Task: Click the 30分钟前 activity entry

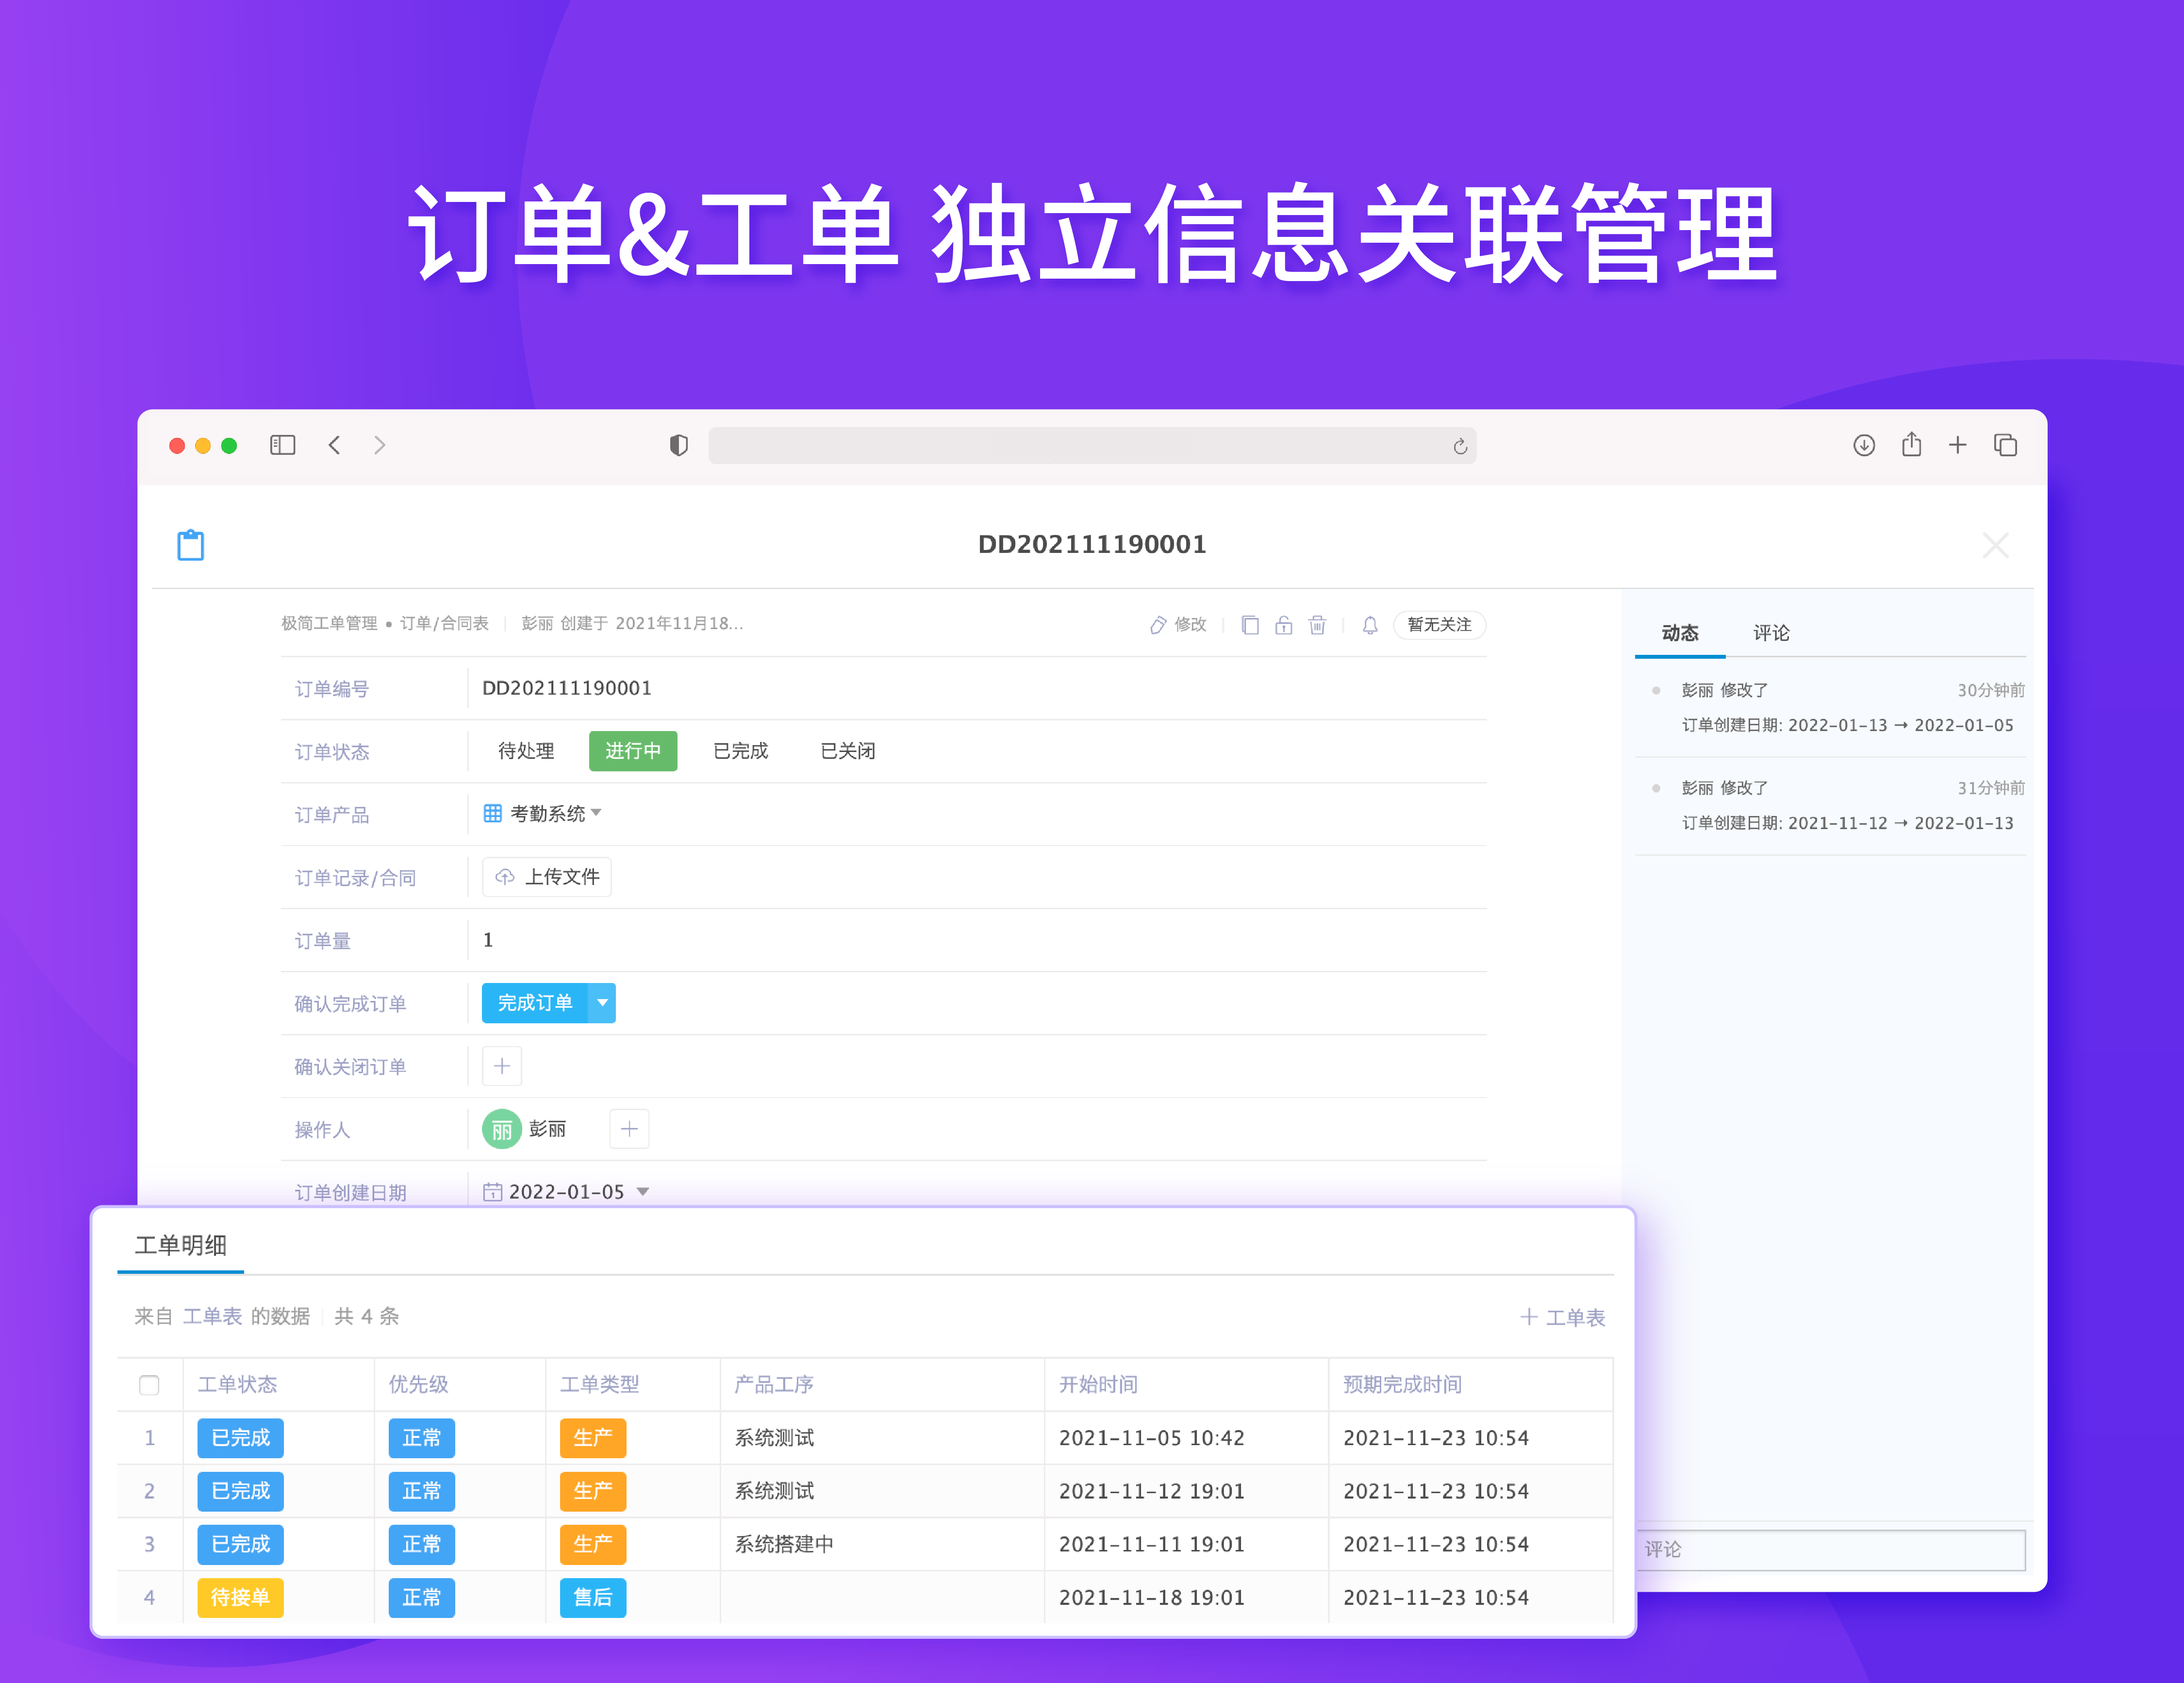Action: click(1830, 707)
